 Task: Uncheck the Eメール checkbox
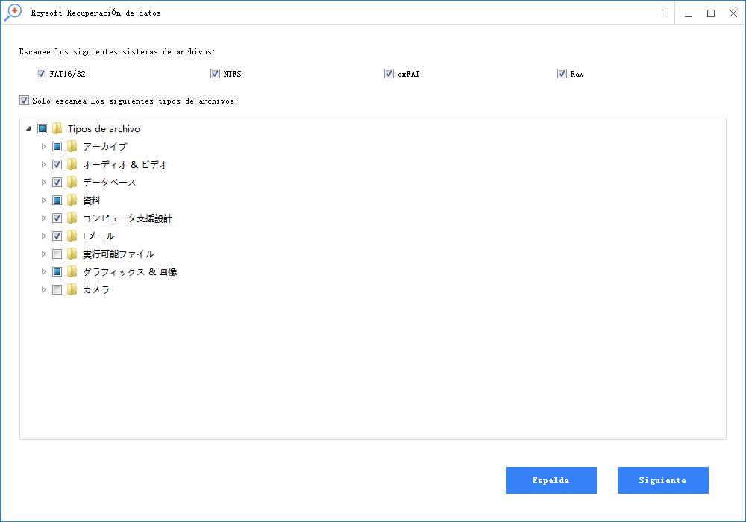[57, 236]
